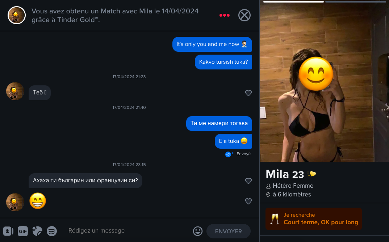Click Mila's profile photo on the right
The width and height of the screenshot is (389, 242).
tap(324, 82)
